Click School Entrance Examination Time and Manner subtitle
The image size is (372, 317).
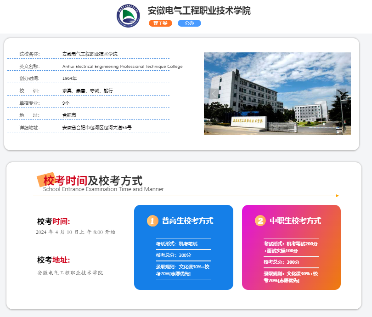103,189
